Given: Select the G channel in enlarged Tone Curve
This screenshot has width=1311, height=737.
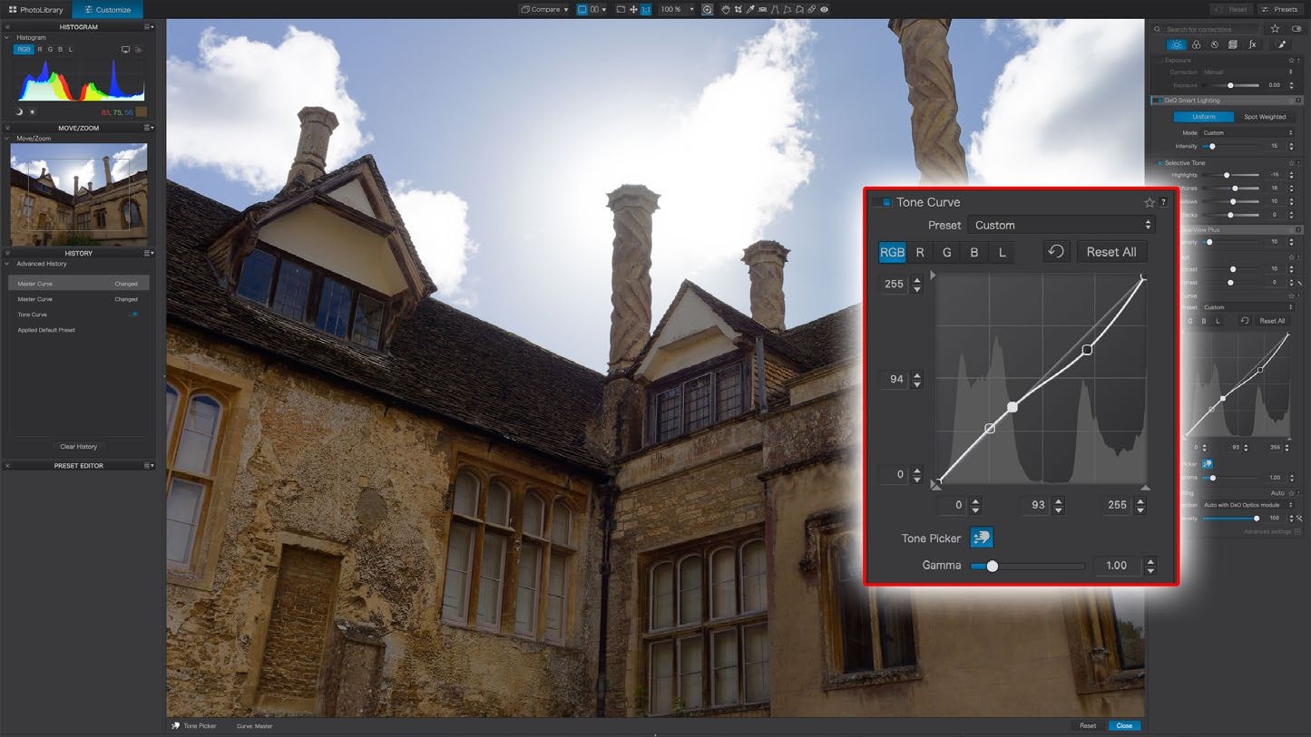Looking at the screenshot, I should [x=947, y=252].
